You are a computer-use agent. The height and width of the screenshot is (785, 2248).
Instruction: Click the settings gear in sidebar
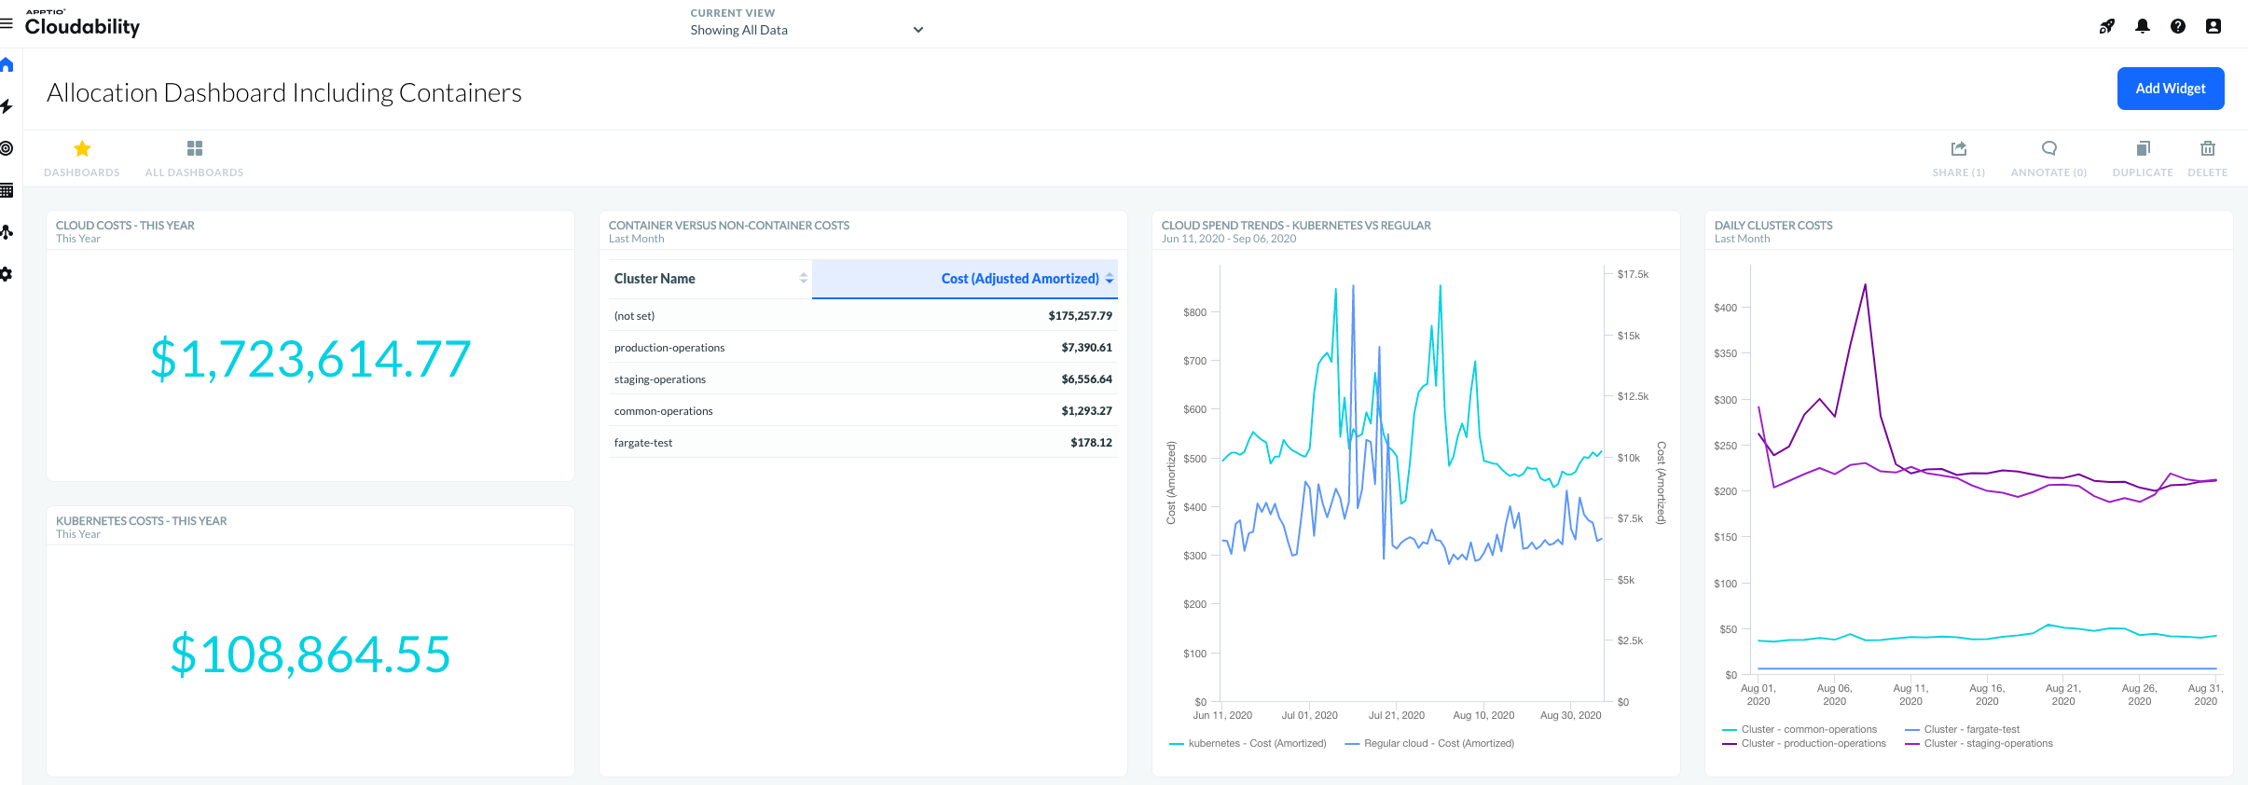[7, 274]
